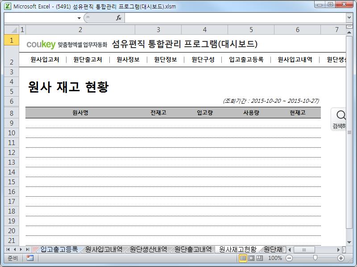Viewport: 357px width, 267px height.
Task: Select column header 5
Action: (x=251, y=29)
